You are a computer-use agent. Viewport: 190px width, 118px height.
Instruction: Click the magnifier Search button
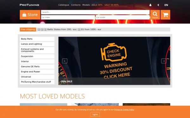(155, 15)
